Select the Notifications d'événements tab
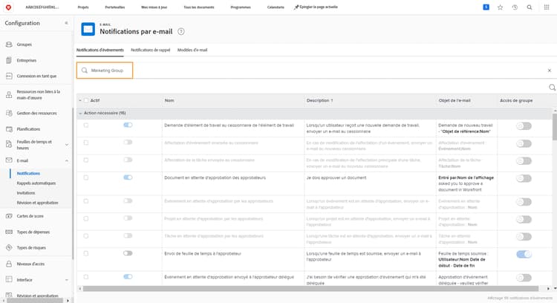This screenshot has width=557, height=303. click(x=100, y=50)
